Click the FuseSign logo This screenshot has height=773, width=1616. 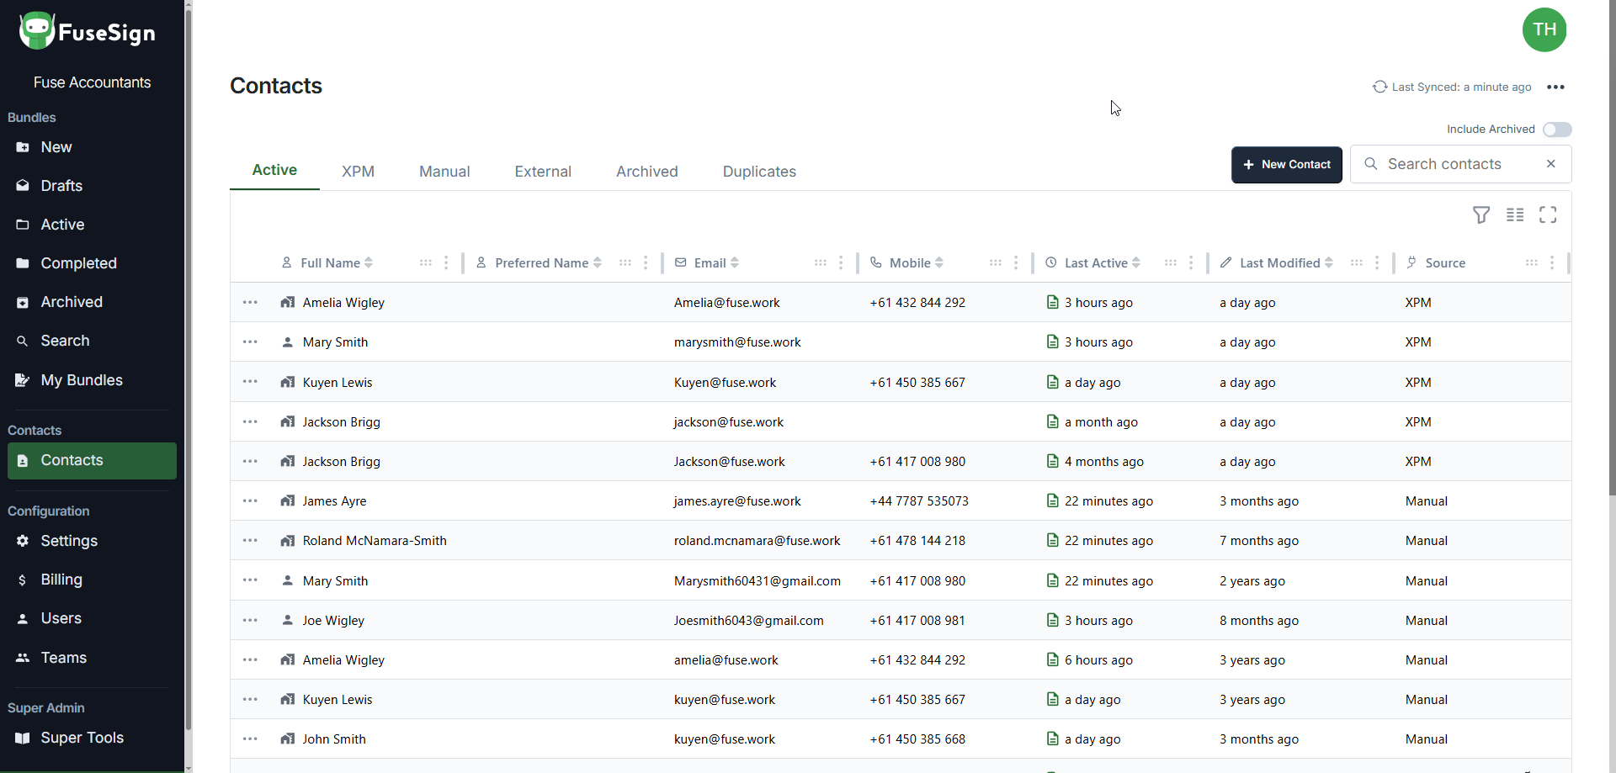(x=88, y=32)
